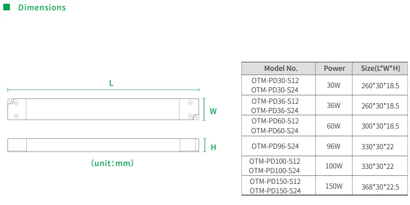Screen dimensions: 410x205
Task: Select the OTM-PD150-S12 model entry
Action: coord(275,181)
